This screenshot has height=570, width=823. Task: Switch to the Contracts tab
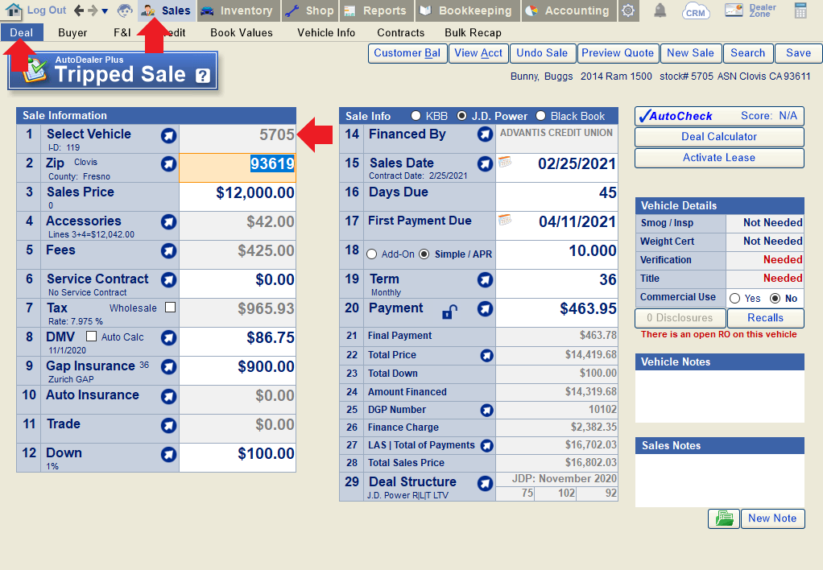click(x=401, y=32)
